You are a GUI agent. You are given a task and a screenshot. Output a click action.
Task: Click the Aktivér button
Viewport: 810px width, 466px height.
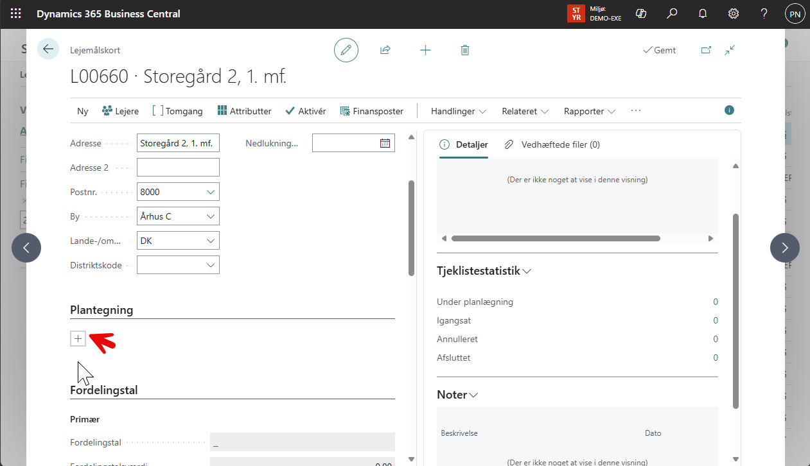306,111
